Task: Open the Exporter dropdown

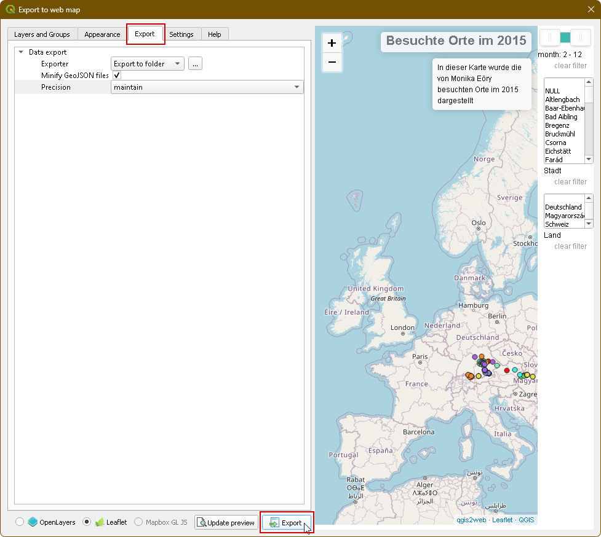Action: (x=148, y=64)
